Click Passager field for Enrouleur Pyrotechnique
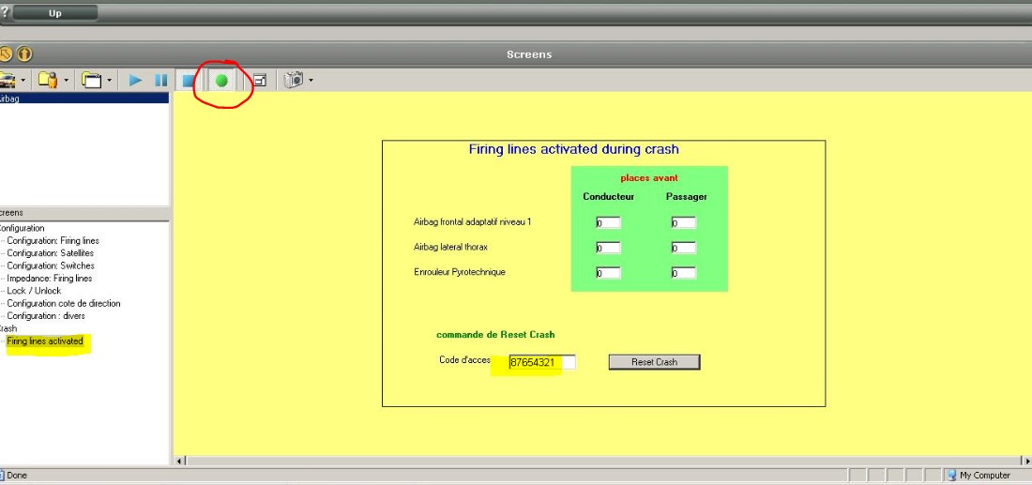The image size is (1032, 485). 684,272
